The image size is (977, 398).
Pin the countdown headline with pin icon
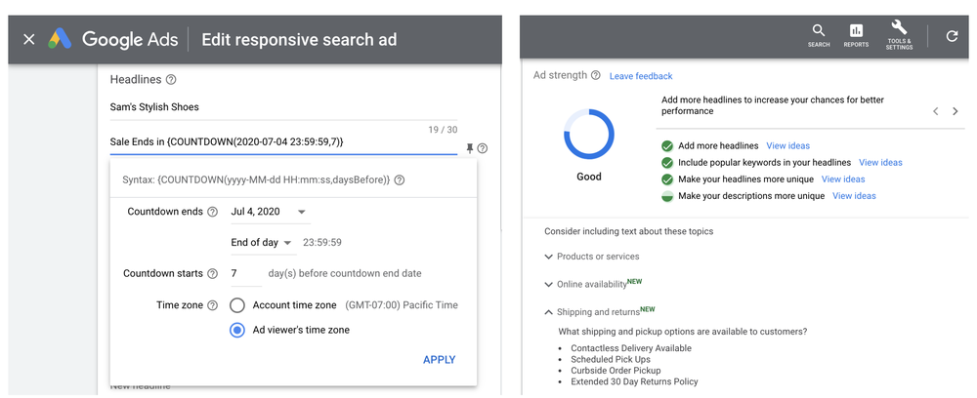(x=470, y=148)
